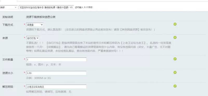
Task: Click green check icon for 解压密码 row
Action: pos(175,86)
